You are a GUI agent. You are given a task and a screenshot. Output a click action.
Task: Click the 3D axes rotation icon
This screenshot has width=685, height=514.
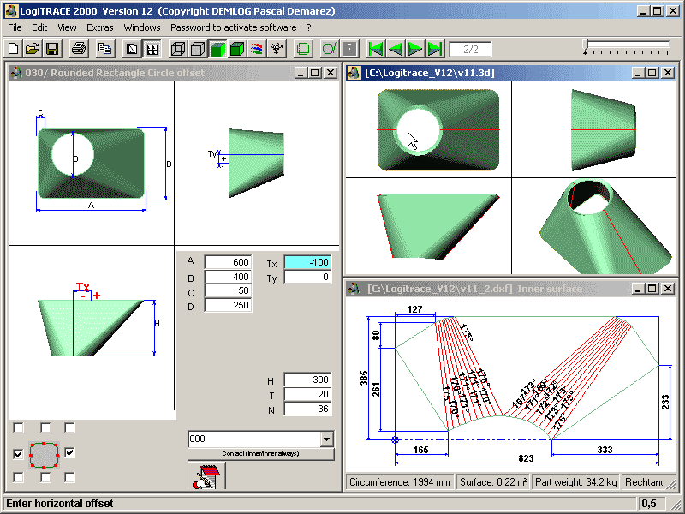pos(277,49)
